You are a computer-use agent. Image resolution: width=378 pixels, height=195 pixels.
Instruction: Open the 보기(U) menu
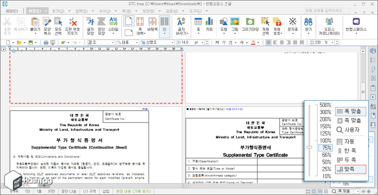point(58,11)
